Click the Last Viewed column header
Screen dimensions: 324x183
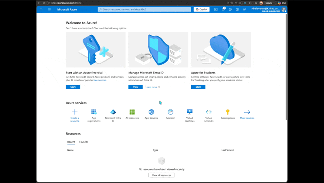(228, 150)
